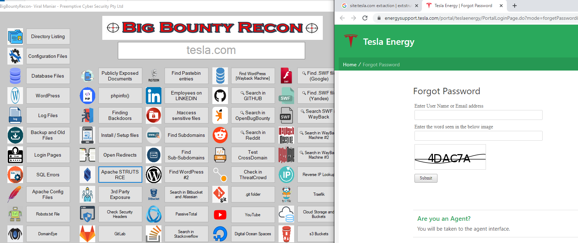Click the 4DAC7A captcha image

pyautogui.click(x=450, y=157)
